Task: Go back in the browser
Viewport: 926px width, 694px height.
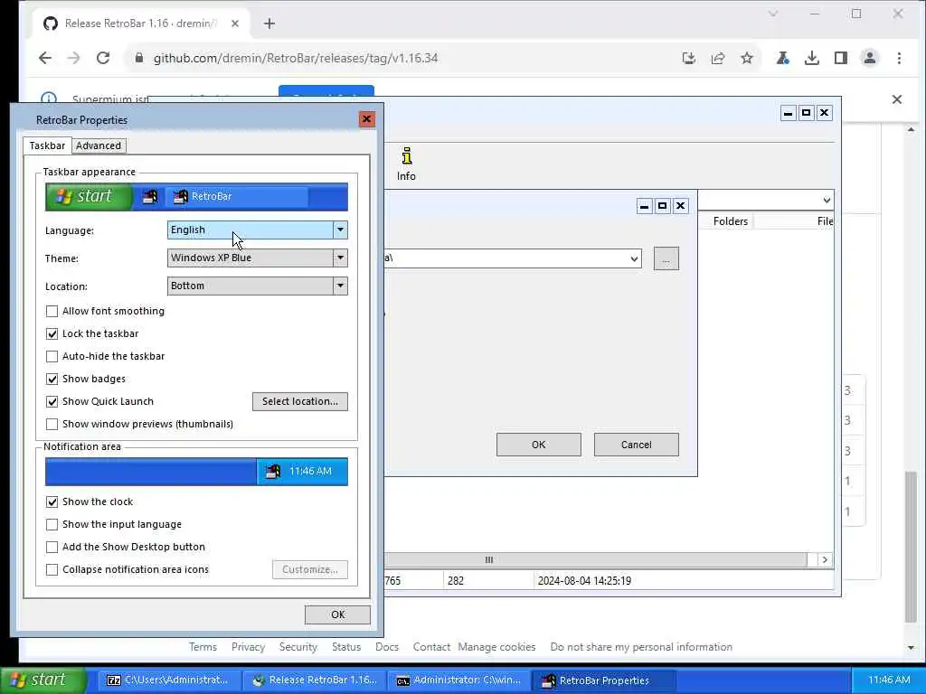Action: pyautogui.click(x=45, y=58)
